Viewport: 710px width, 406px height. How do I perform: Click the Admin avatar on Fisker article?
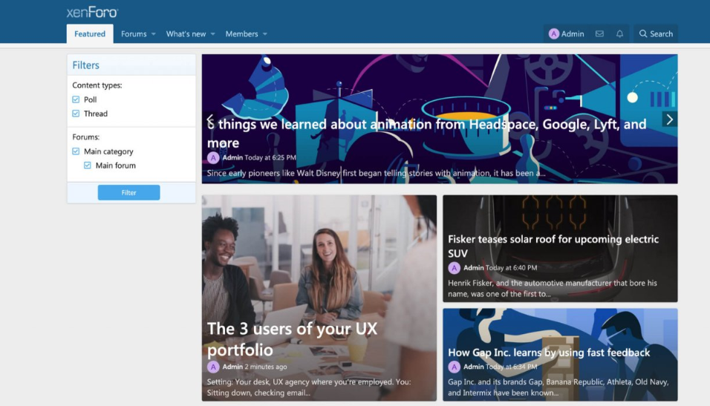click(x=455, y=268)
